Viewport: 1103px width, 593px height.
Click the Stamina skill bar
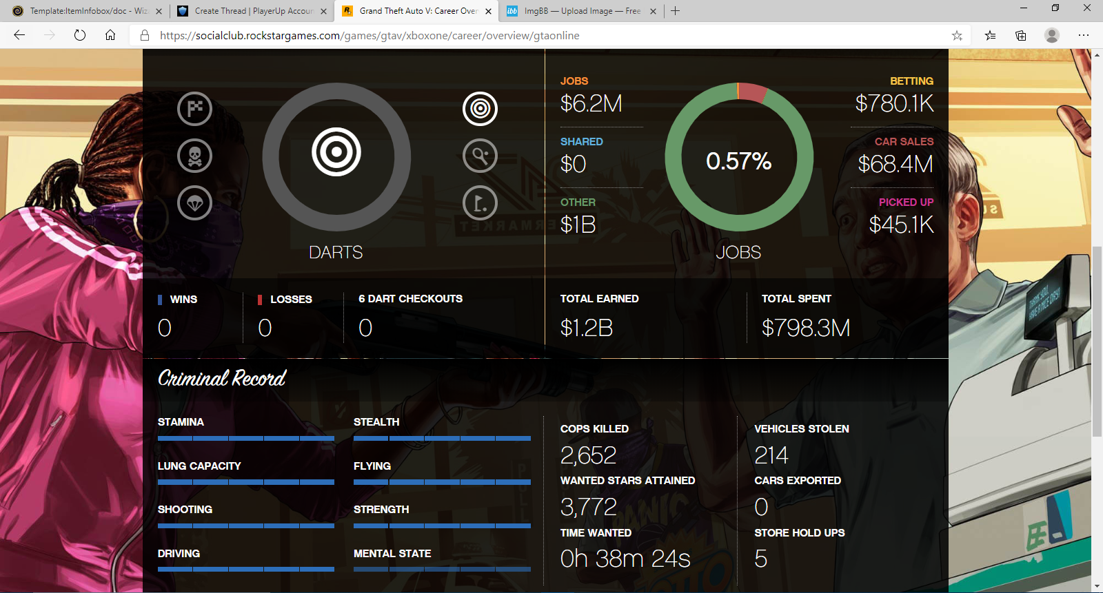coord(246,438)
